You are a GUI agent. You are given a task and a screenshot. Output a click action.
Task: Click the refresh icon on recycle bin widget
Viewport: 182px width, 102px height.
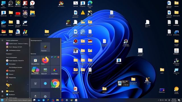[124, 85]
